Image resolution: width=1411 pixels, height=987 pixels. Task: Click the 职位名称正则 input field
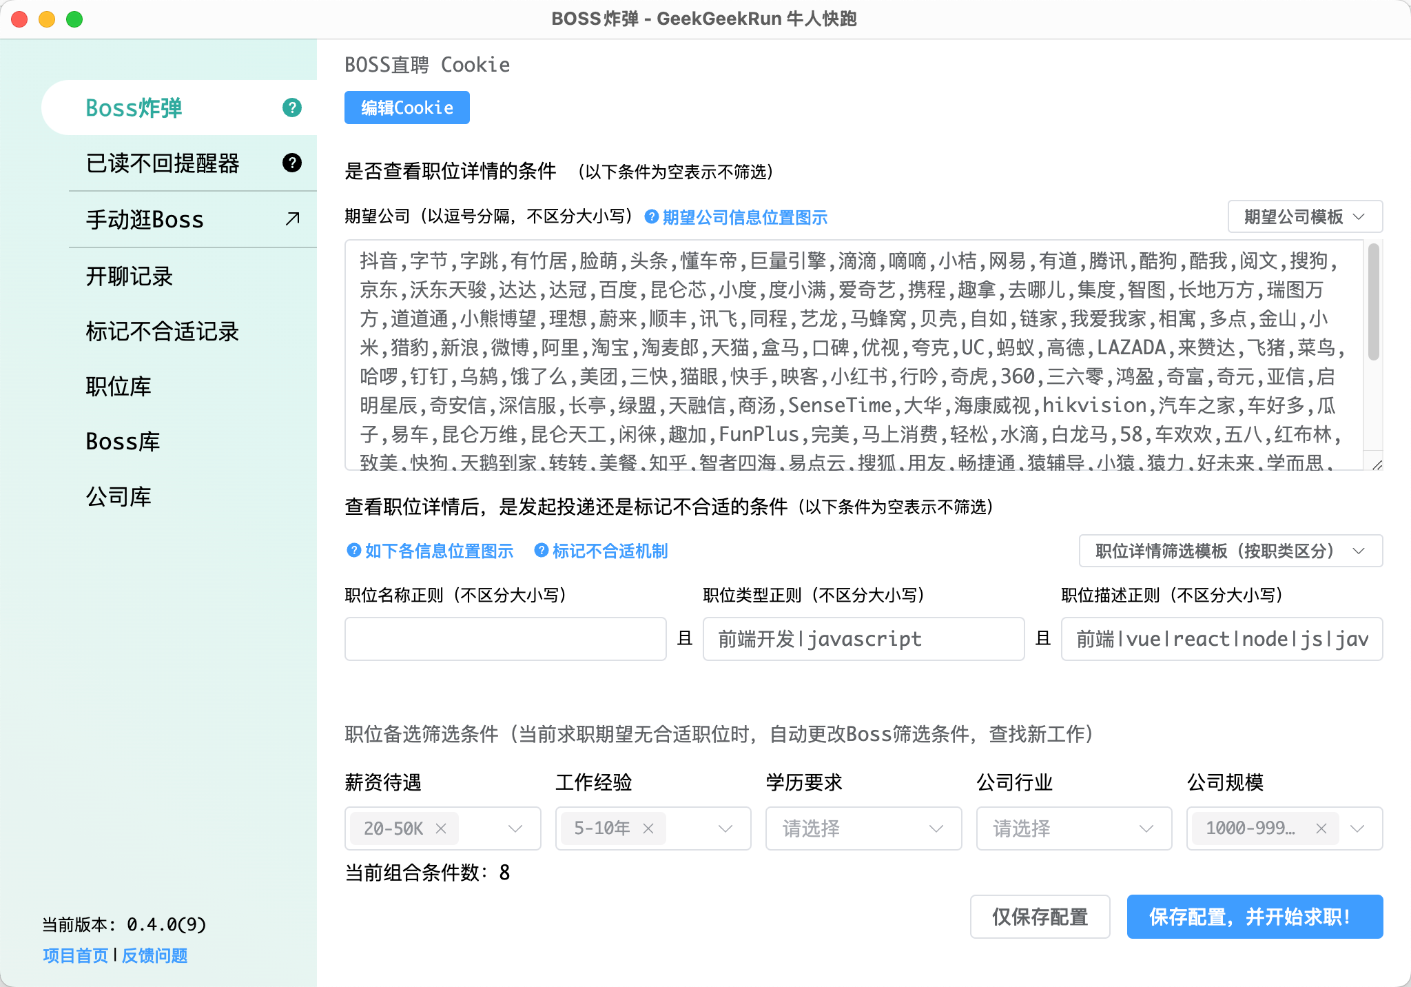(x=505, y=639)
